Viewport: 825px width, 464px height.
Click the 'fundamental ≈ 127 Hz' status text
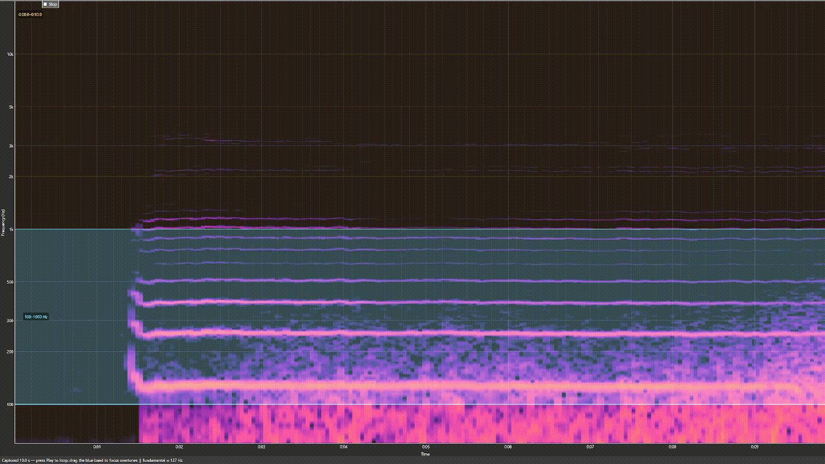[x=163, y=460]
